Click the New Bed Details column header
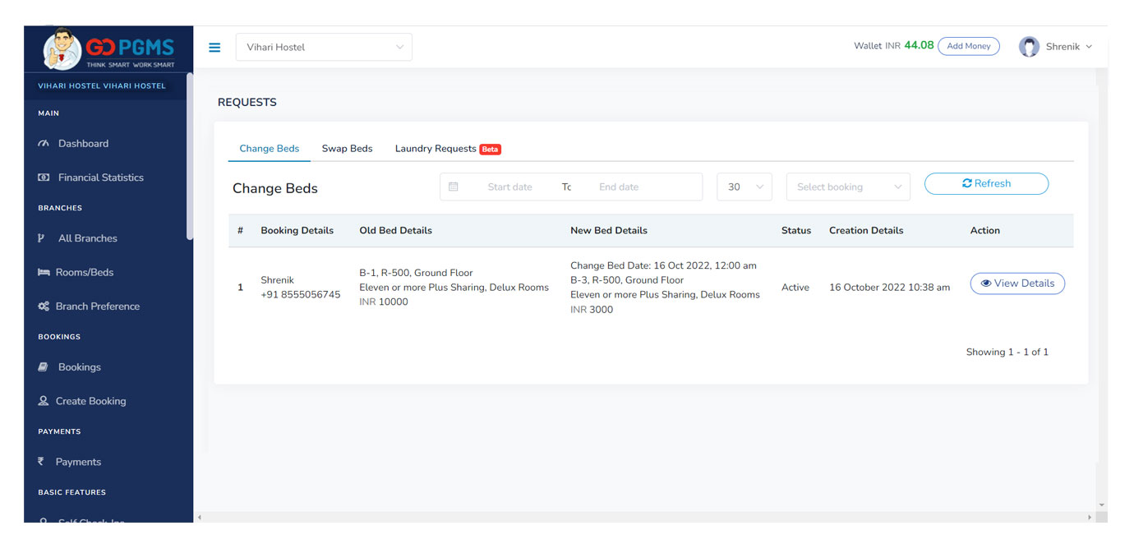1134x544 pixels. (609, 231)
